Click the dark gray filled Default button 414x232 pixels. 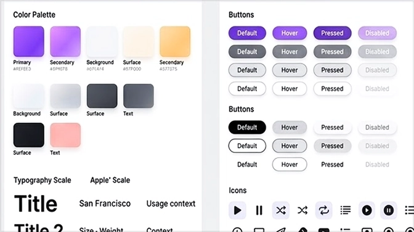point(247,52)
